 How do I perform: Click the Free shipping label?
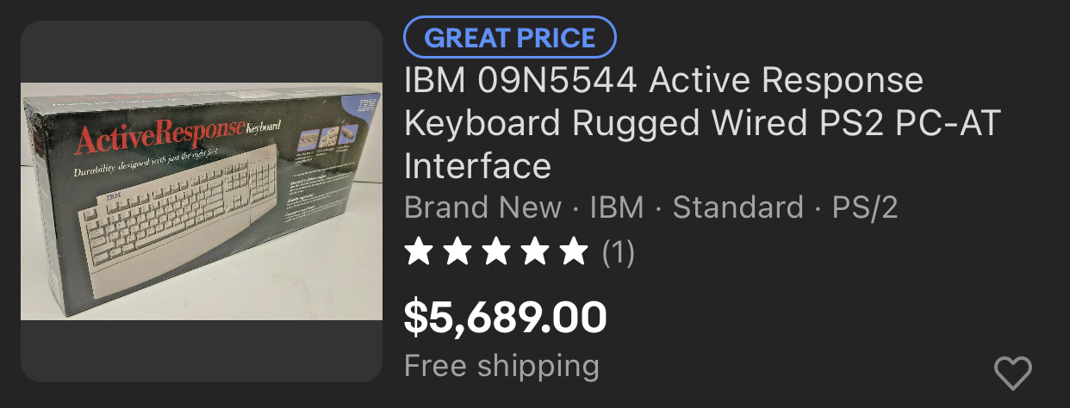click(501, 366)
